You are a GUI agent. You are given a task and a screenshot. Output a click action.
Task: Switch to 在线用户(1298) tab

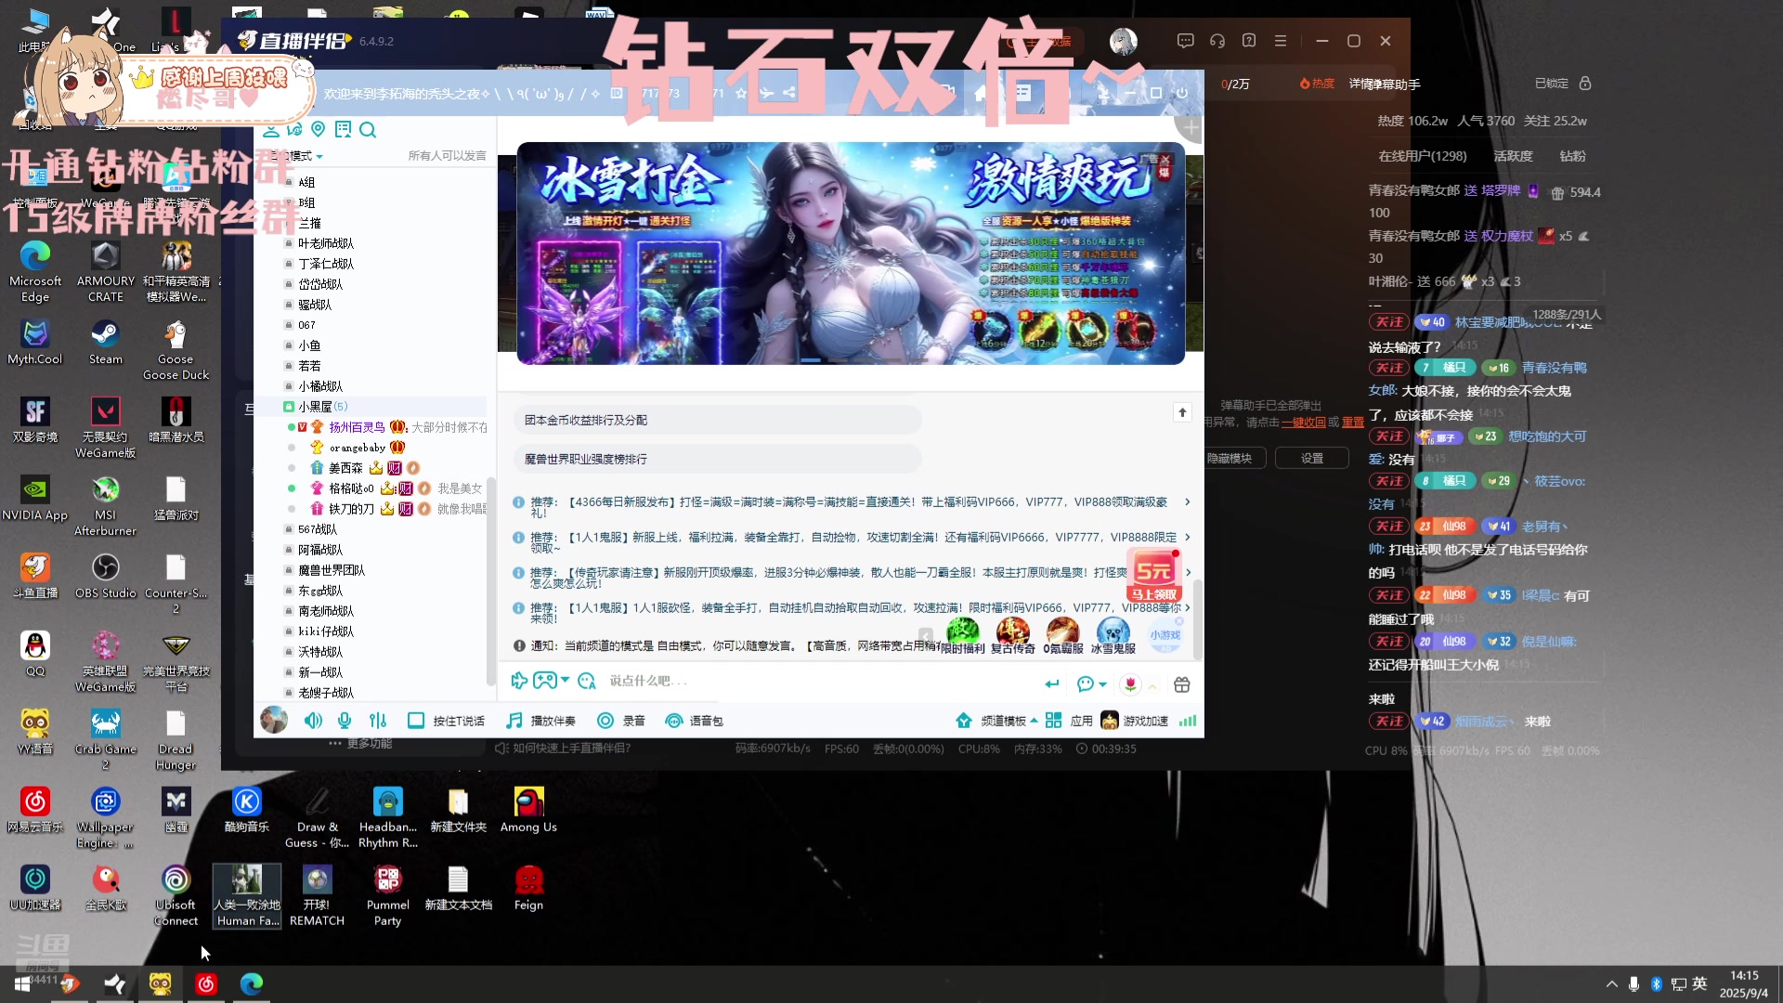pos(1423,156)
